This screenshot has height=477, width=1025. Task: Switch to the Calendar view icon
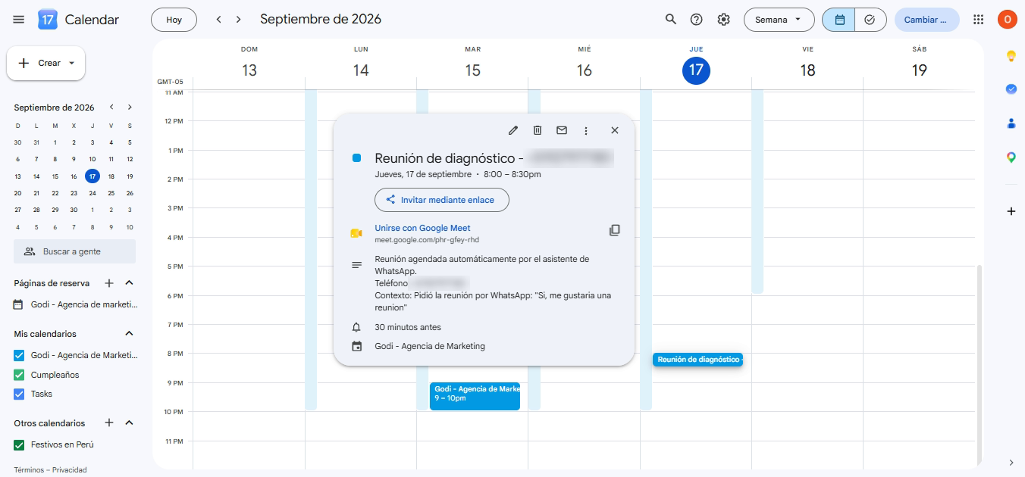tap(839, 20)
